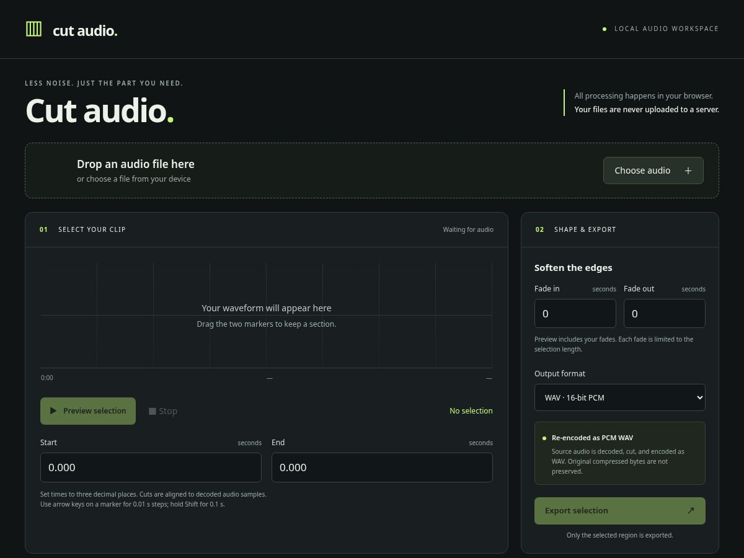Click the 'SHAPE & EXPORT' section header

tap(585, 229)
